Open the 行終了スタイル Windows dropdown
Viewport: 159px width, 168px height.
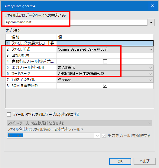tap(105, 80)
